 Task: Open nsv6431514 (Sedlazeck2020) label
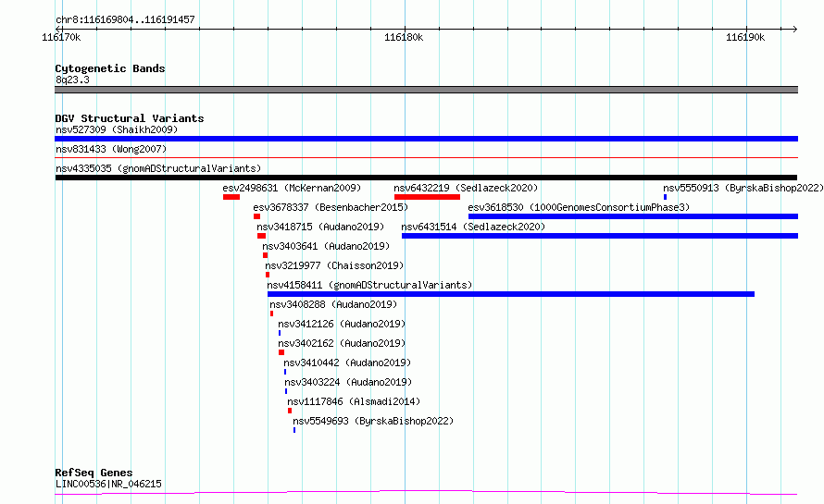[x=473, y=227]
